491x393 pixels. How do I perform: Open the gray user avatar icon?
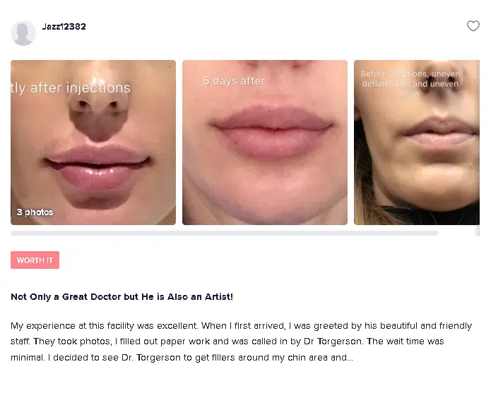[23, 33]
